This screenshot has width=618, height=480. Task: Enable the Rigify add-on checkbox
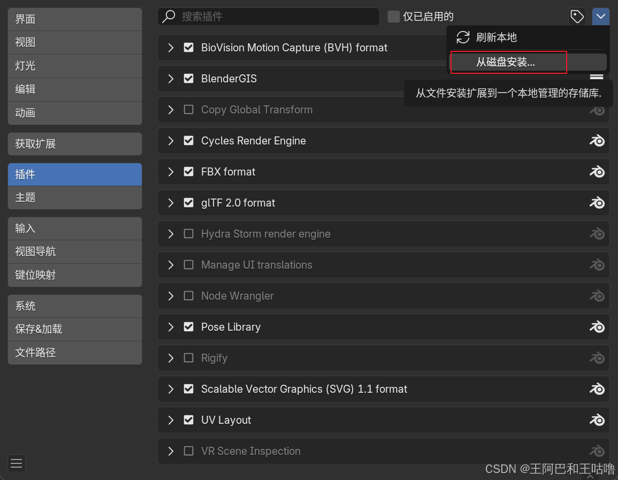(189, 358)
